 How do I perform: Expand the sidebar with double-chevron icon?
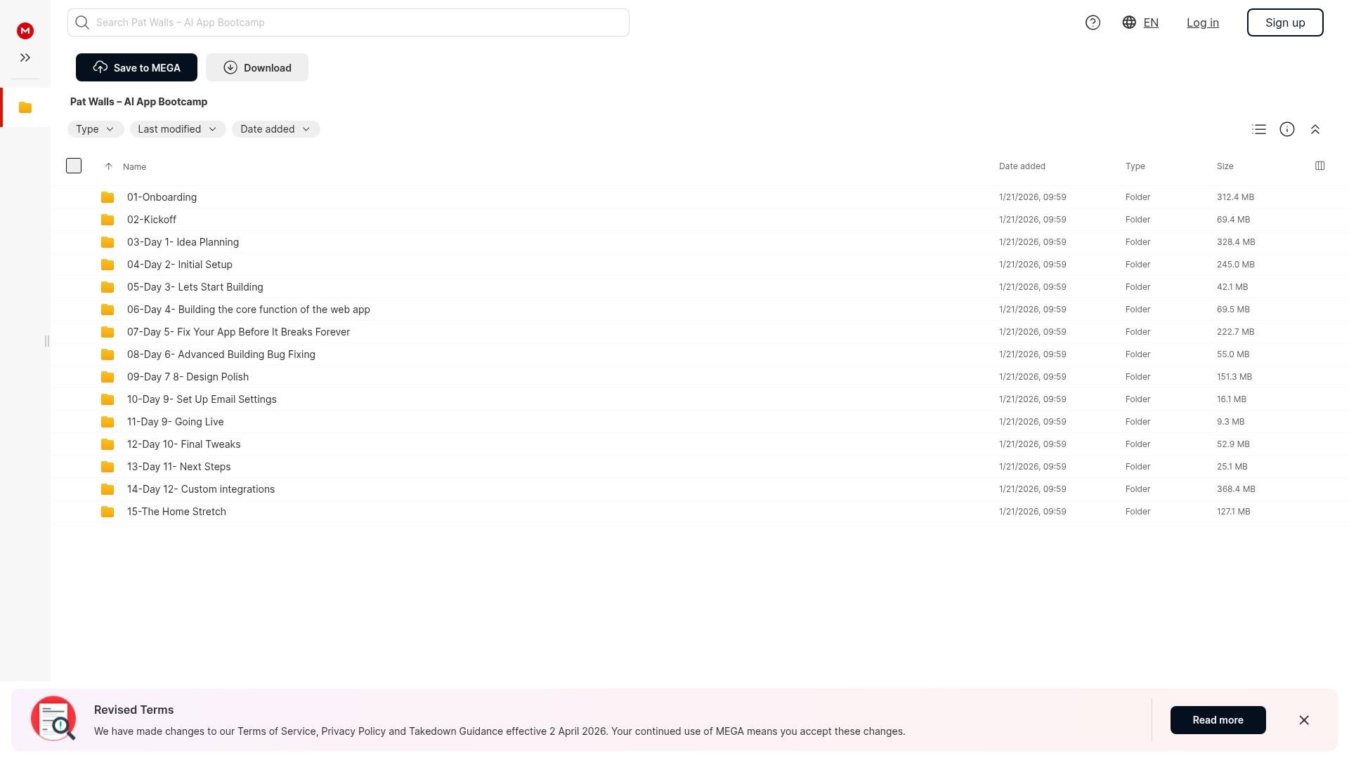click(25, 58)
